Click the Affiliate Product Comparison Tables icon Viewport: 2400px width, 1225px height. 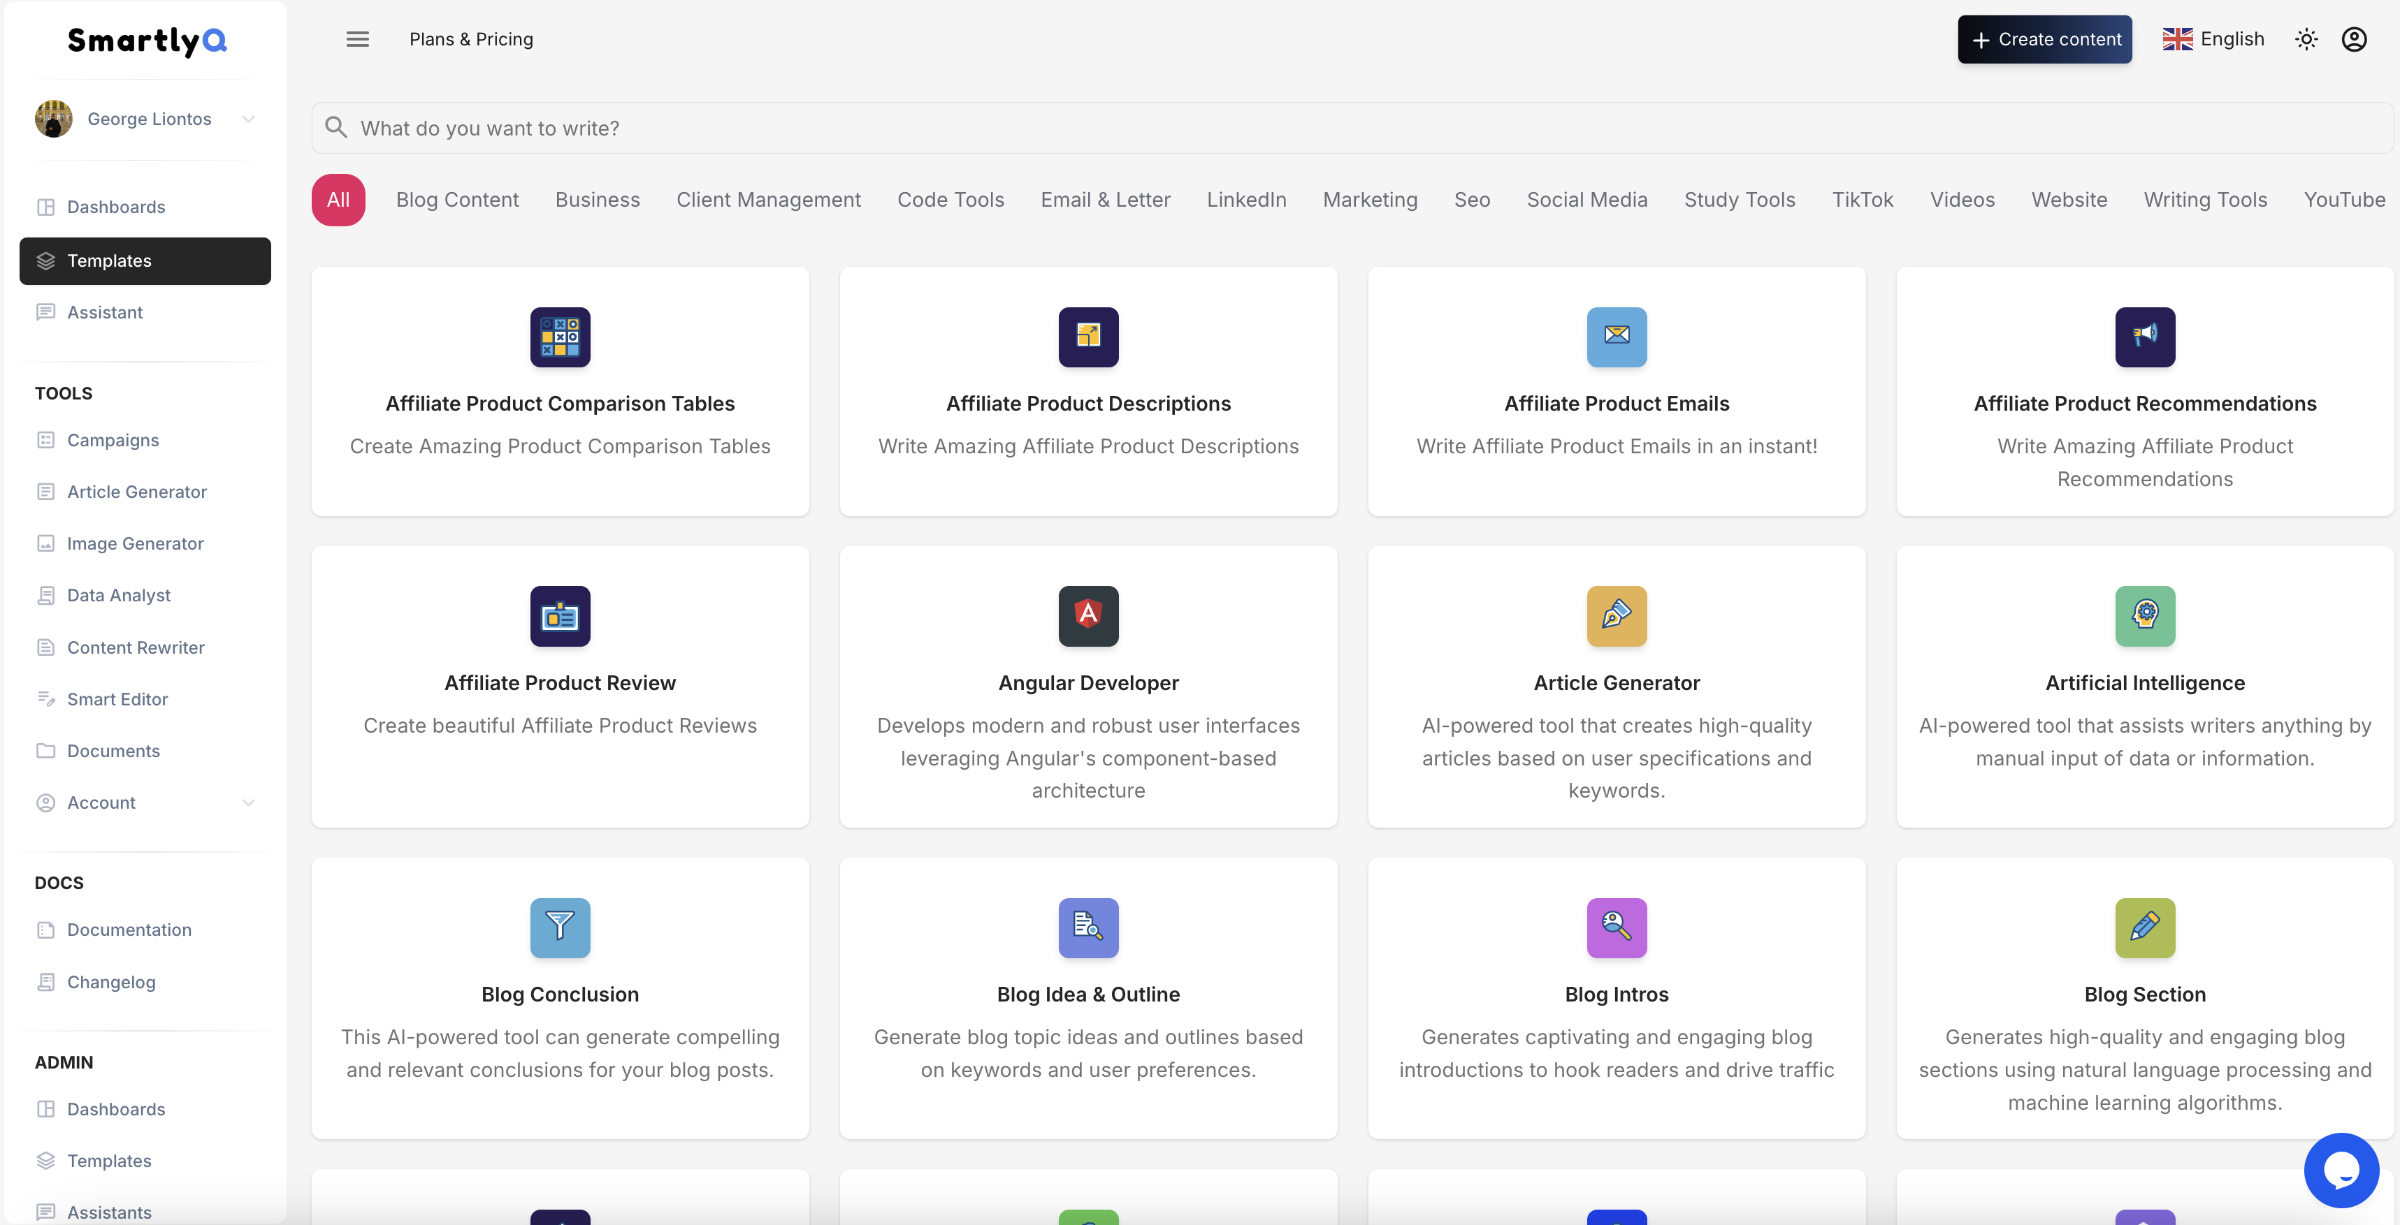(560, 336)
